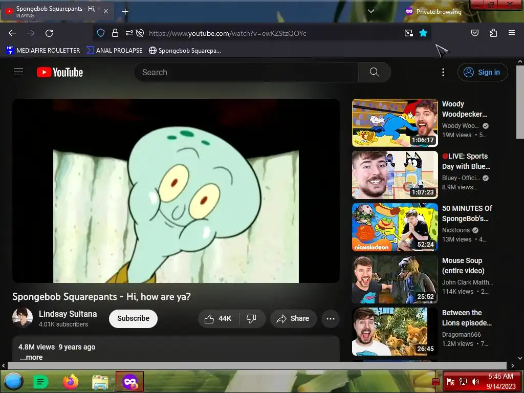Image resolution: width=524 pixels, height=393 pixels.
Task: Open the Save to Pocket icon
Action: pos(475,33)
